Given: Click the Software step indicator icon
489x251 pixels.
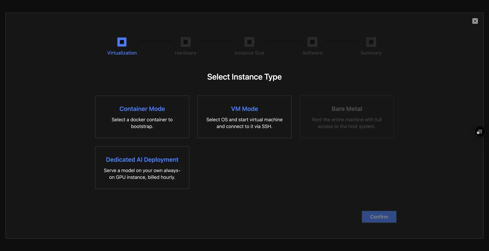Looking at the screenshot, I should tap(313, 42).
